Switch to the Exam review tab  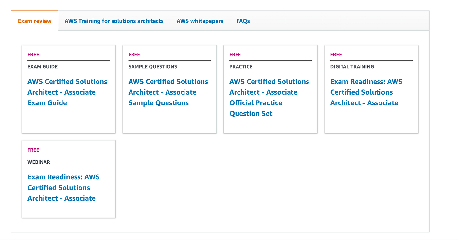(35, 21)
